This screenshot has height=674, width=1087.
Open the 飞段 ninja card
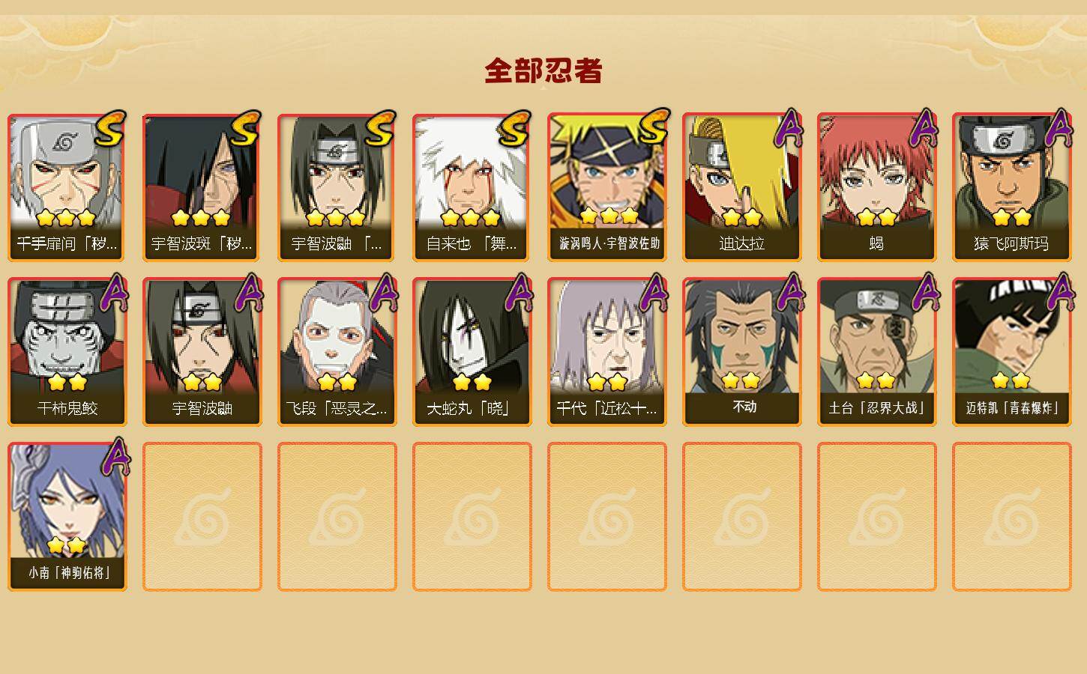pos(337,352)
